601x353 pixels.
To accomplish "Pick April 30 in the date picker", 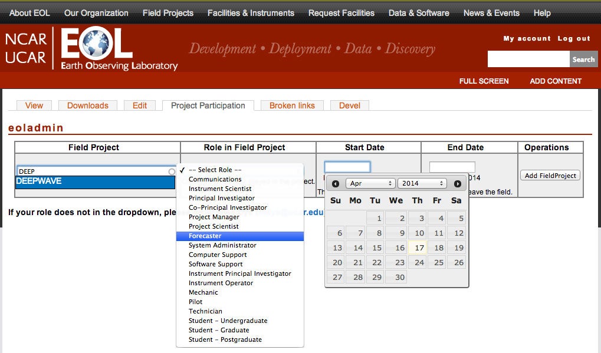I will pyautogui.click(x=396, y=278).
